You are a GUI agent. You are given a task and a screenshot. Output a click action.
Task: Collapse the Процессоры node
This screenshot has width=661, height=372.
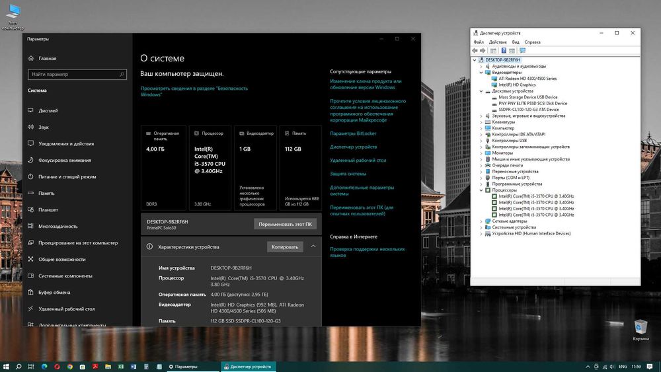tap(481, 190)
